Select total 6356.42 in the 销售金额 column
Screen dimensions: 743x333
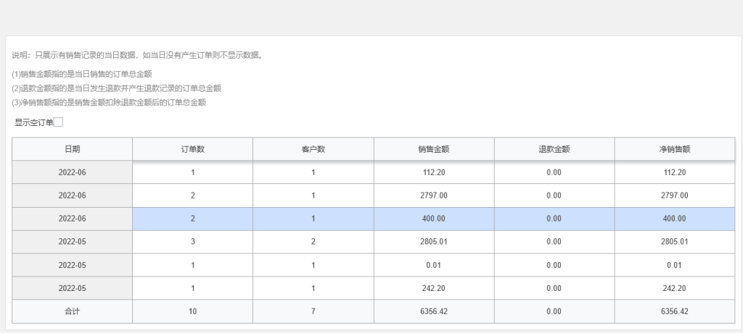[434, 311]
